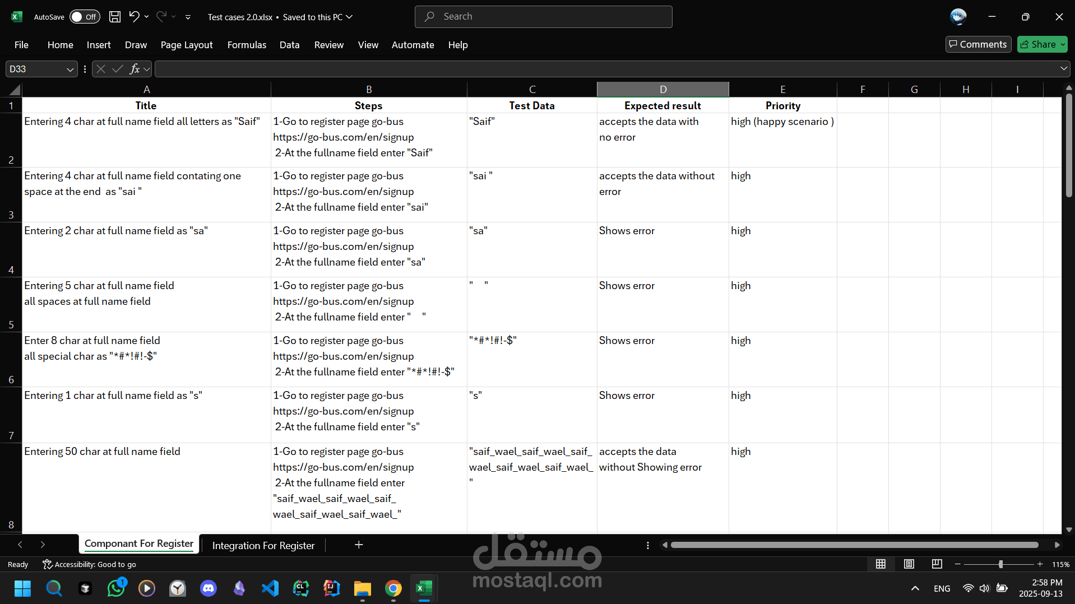The image size is (1075, 604).
Task: Click the Save icon in title bar
Action: 115,17
